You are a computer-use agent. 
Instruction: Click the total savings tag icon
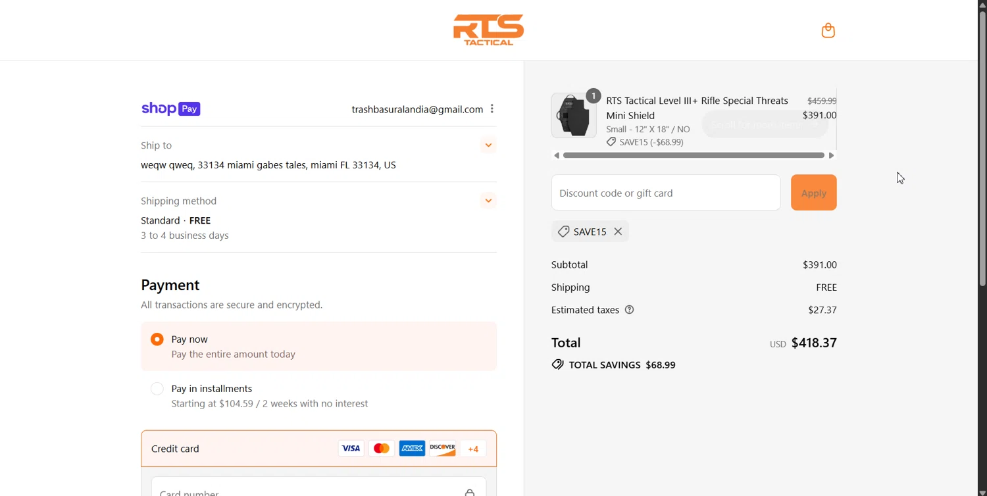(557, 364)
